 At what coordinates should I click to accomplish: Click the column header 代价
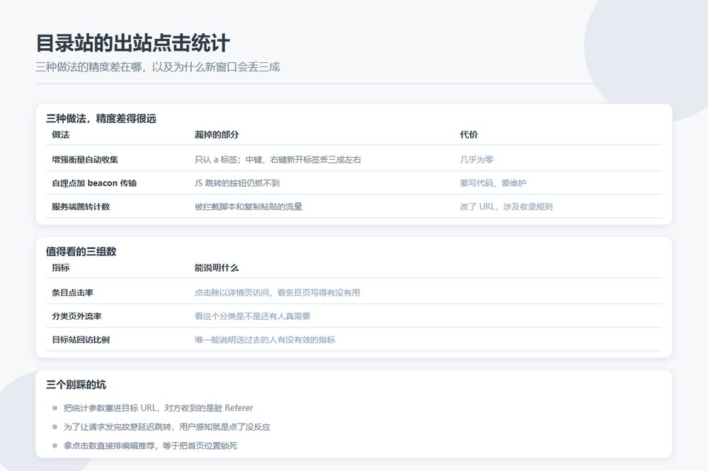pyautogui.click(x=469, y=134)
